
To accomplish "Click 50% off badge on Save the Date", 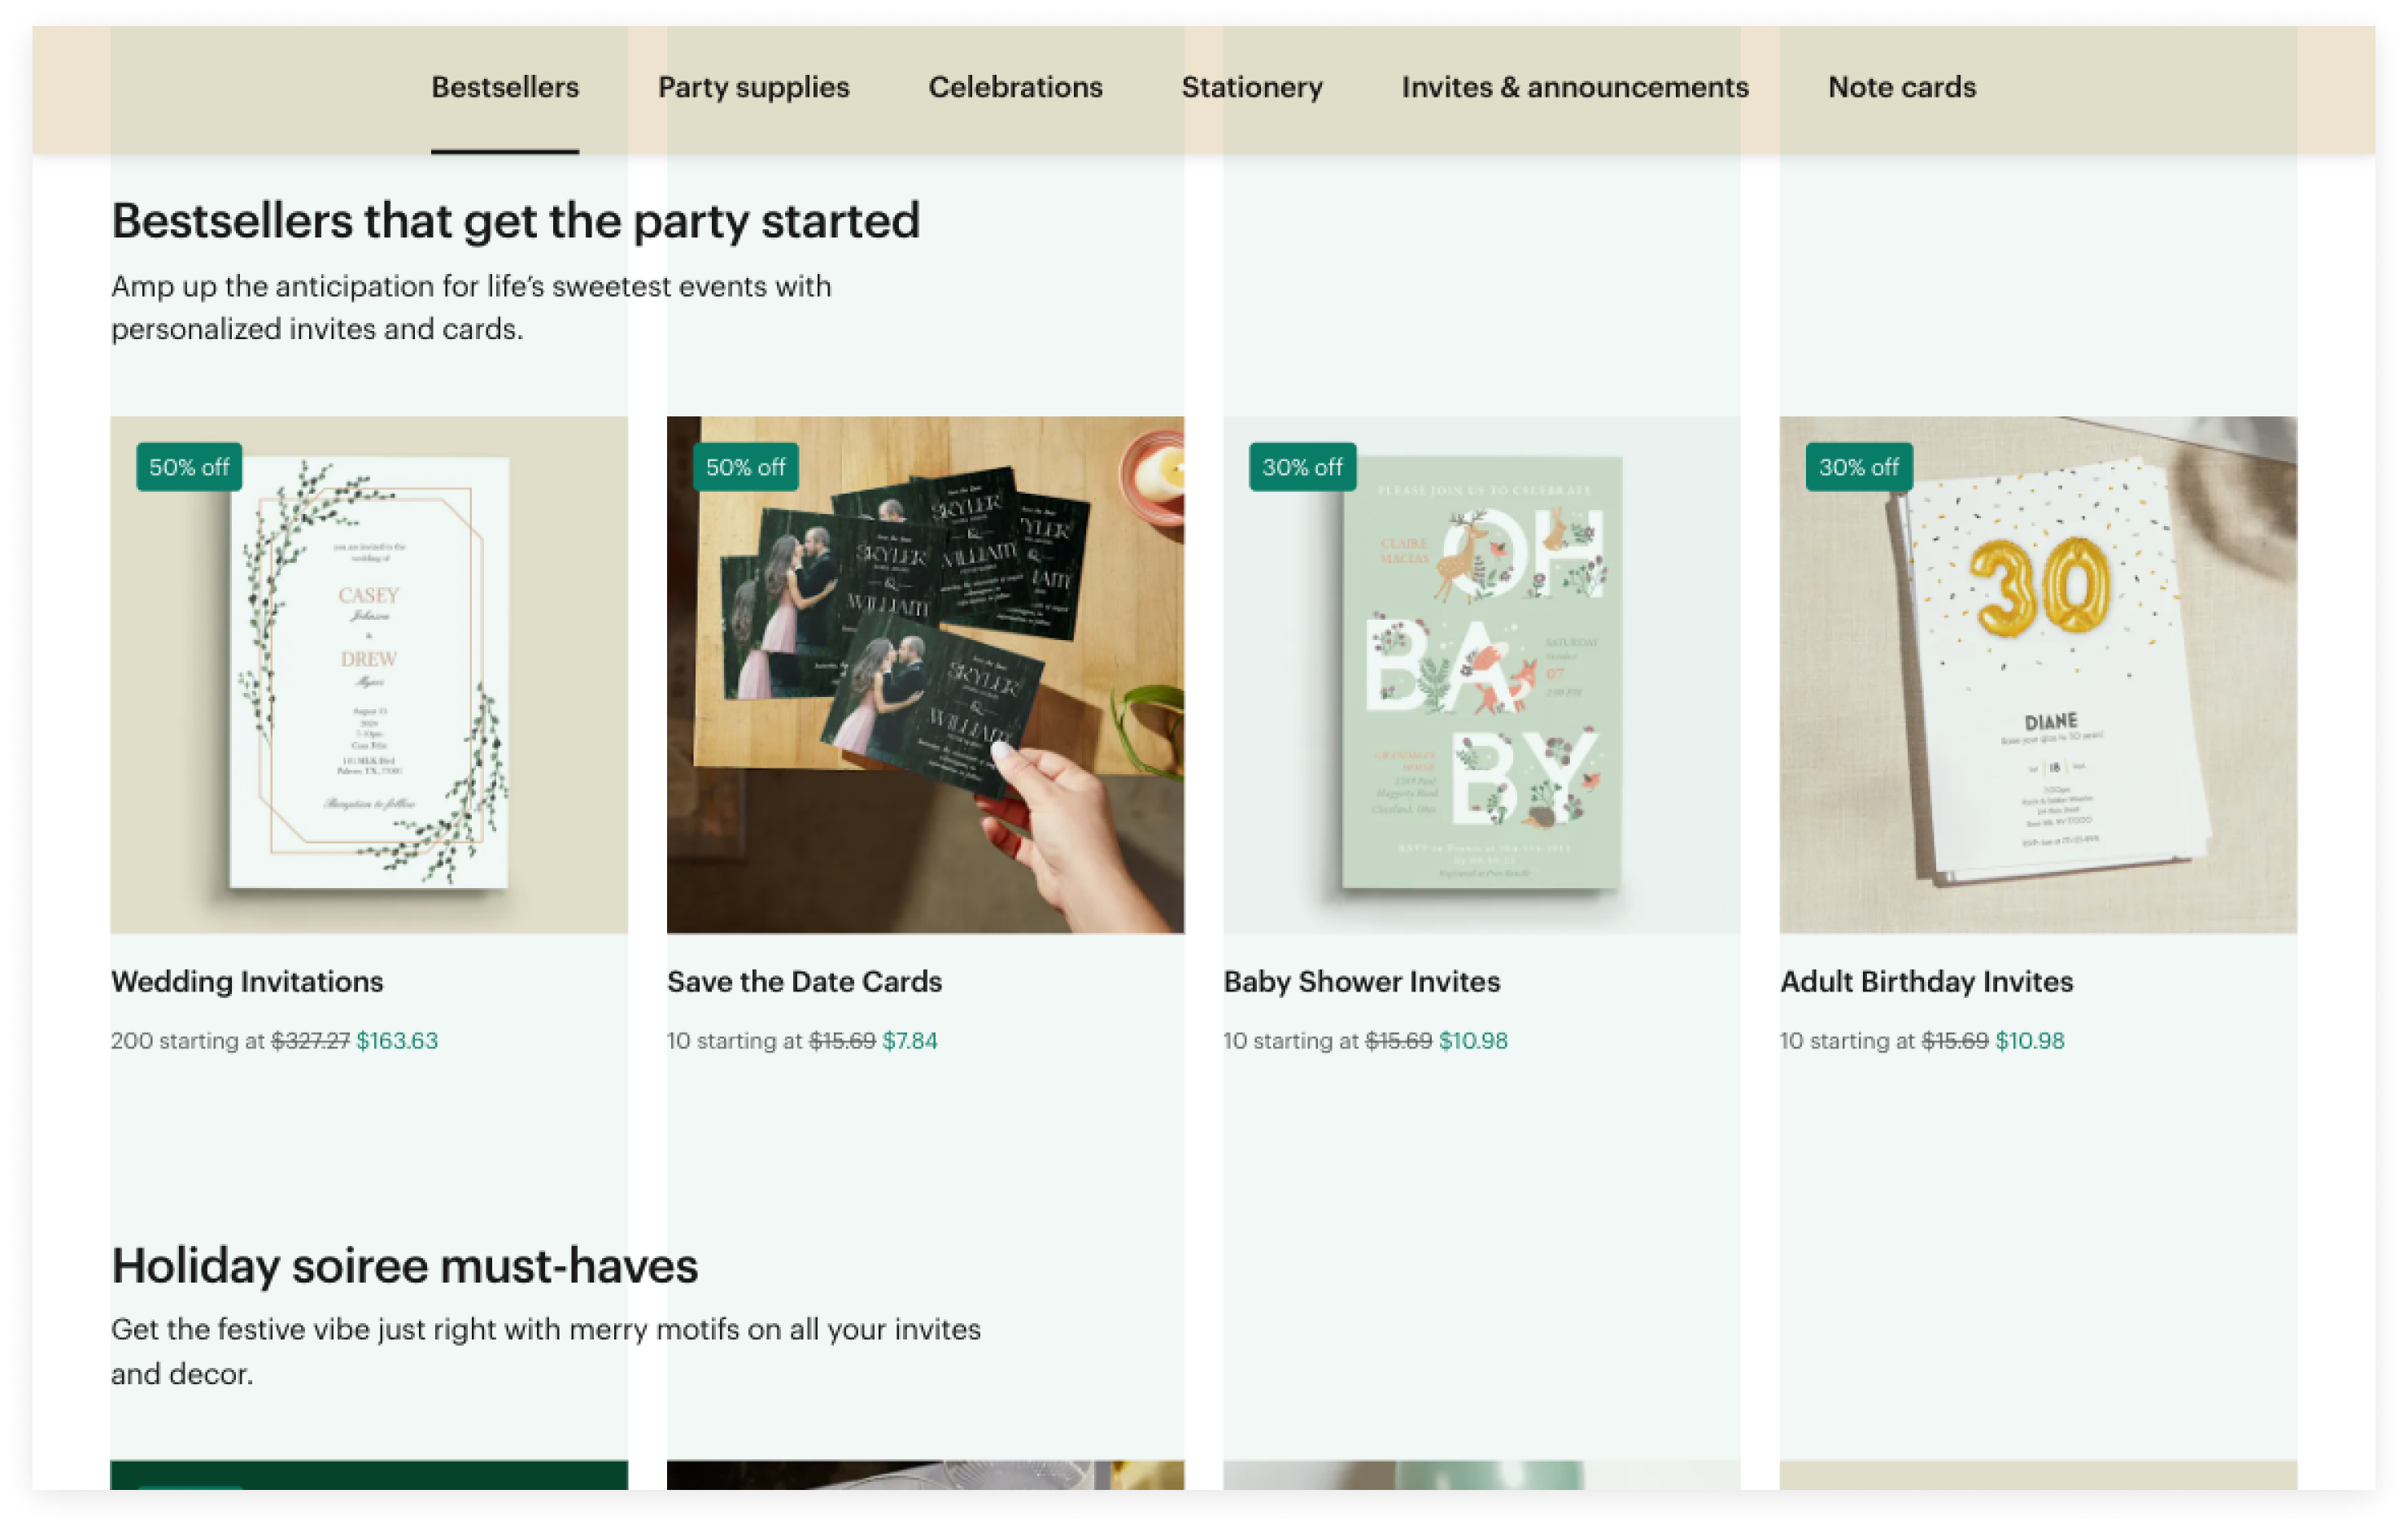I will click(x=745, y=467).
